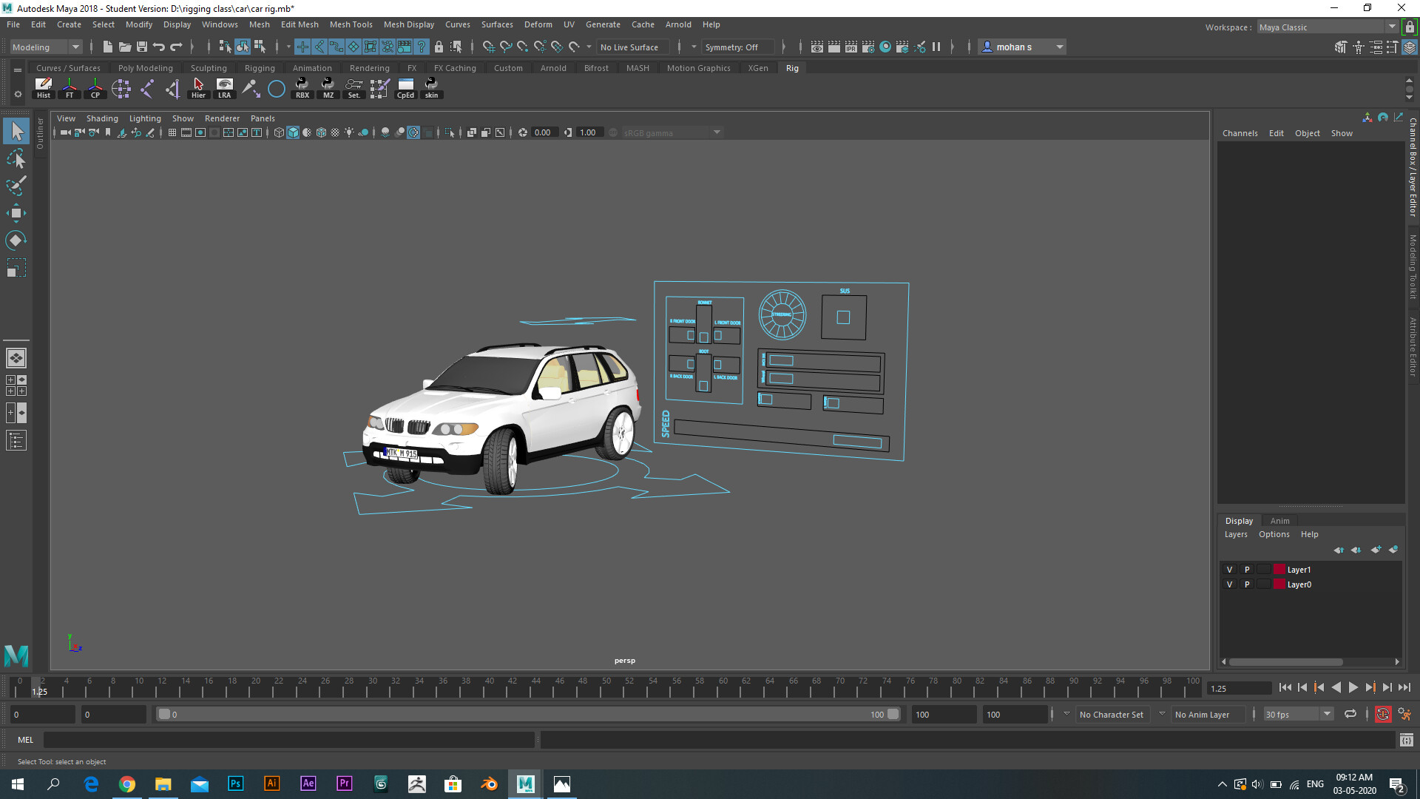Open the Deform menu
Screen dimensions: 1420x799
538,24
